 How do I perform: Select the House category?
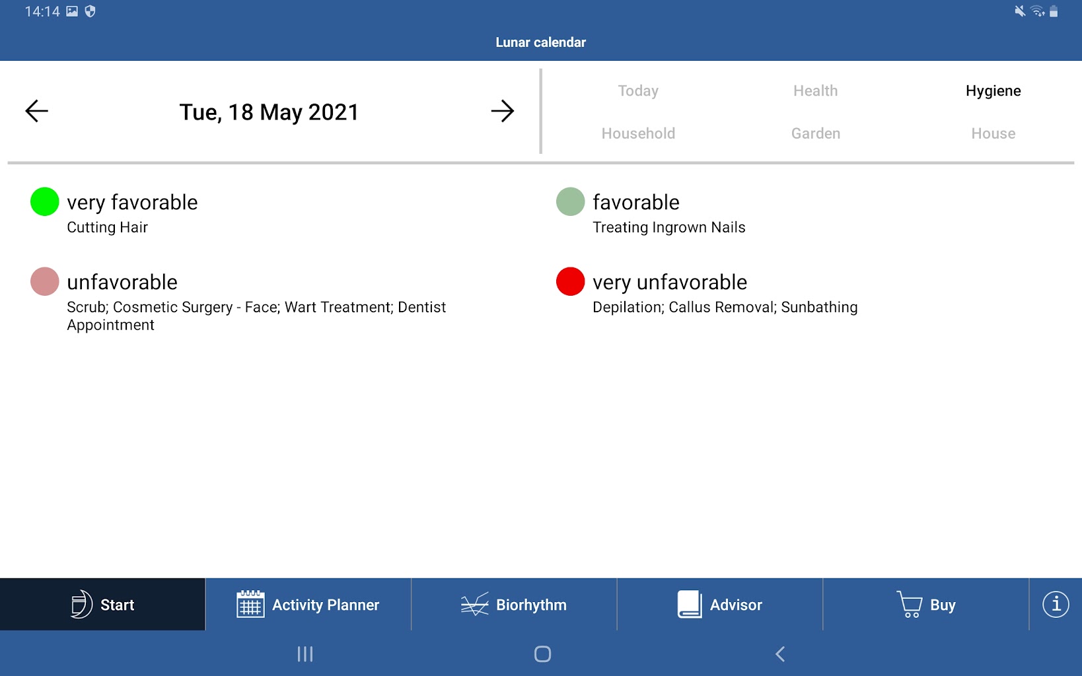993,133
